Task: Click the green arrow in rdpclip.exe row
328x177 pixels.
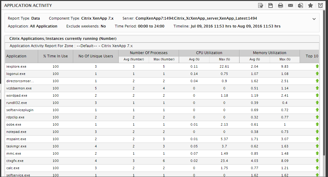Action: pyautogui.click(x=317, y=117)
